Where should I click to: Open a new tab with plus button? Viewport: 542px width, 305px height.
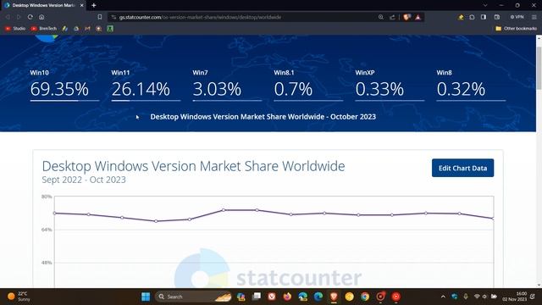94,6
